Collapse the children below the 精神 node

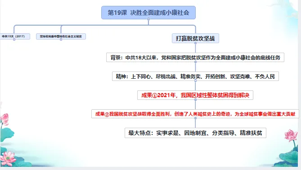(x=195, y=81)
